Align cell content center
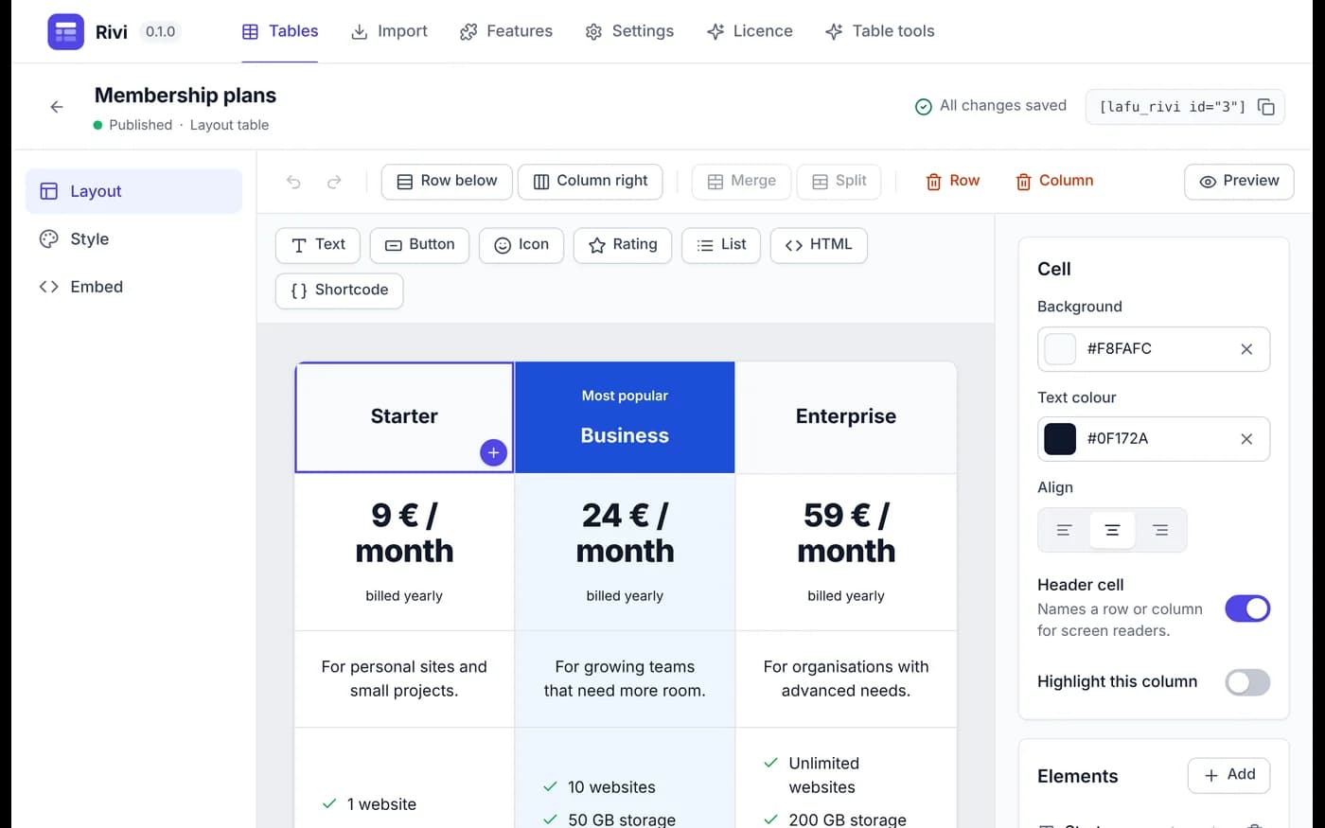The image size is (1325, 828). pyautogui.click(x=1112, y=531)
